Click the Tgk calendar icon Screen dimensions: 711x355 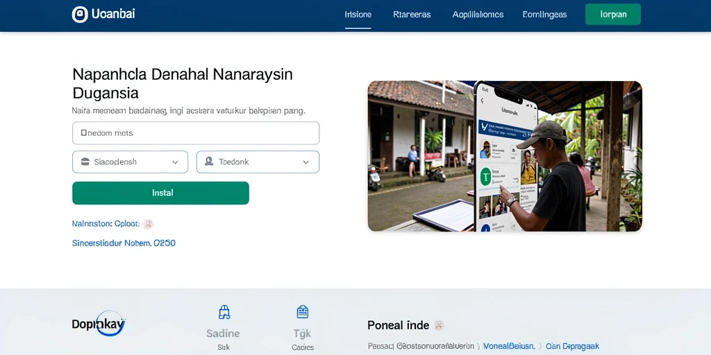pyautogui.click(x=303, y=312)
